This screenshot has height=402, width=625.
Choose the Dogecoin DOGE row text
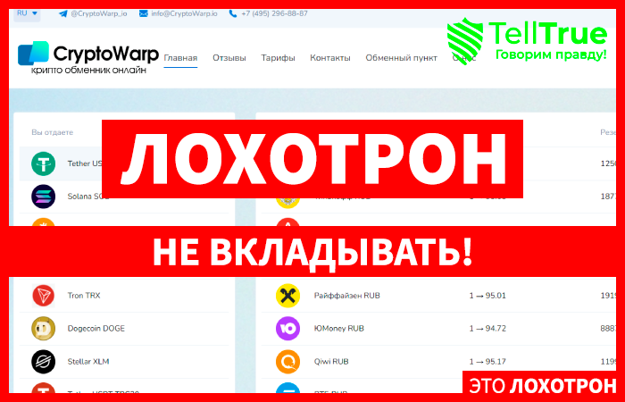coord(96,329)
